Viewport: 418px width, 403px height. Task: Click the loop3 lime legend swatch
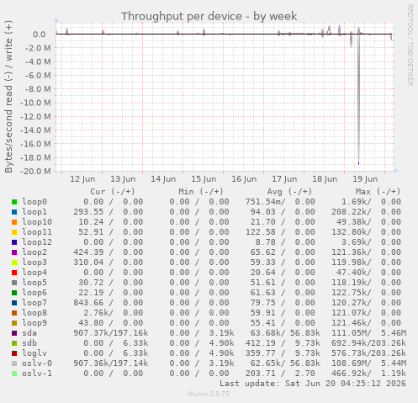[x=14, y=262]
